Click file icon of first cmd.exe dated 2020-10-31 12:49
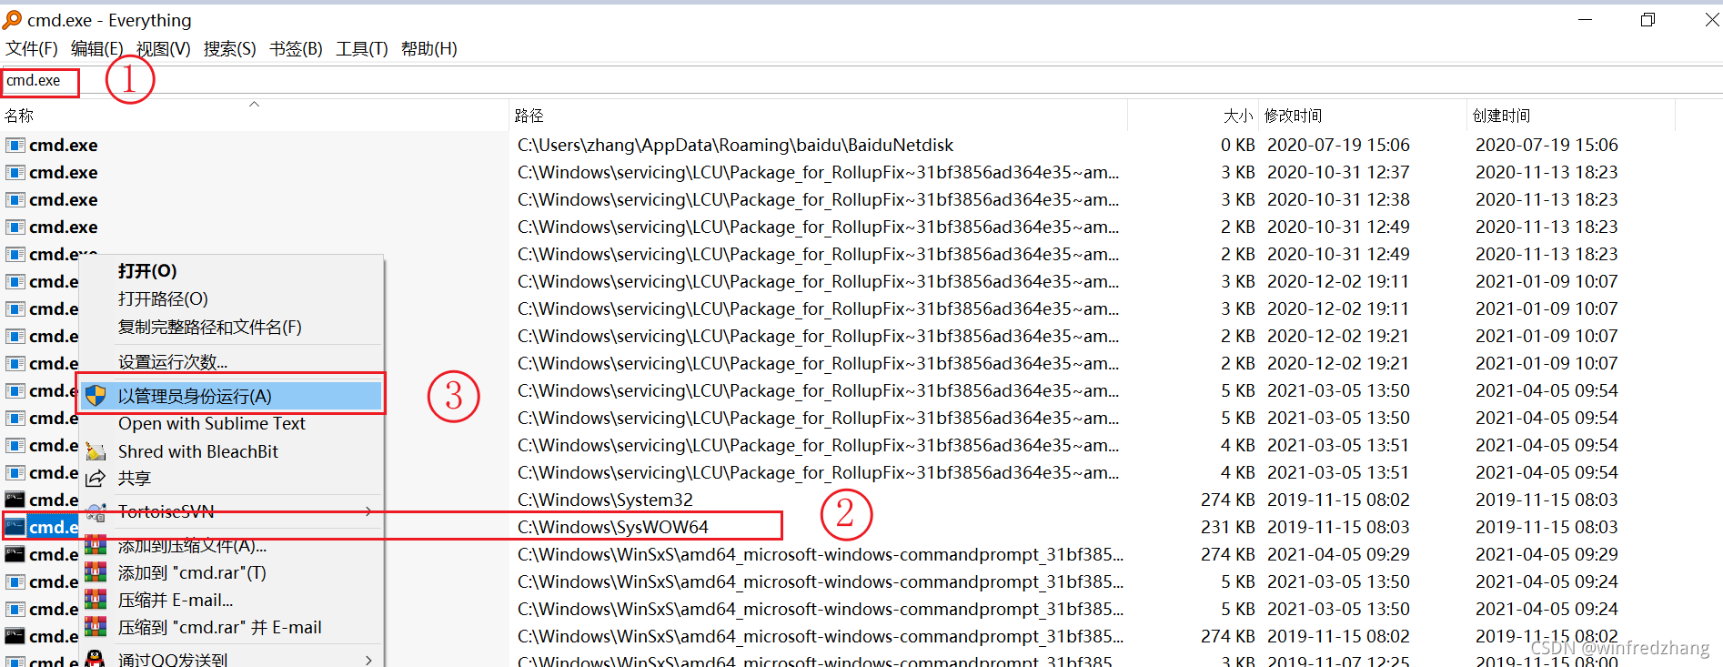Viewport: 1723px width, 667px height. point(15,227)
